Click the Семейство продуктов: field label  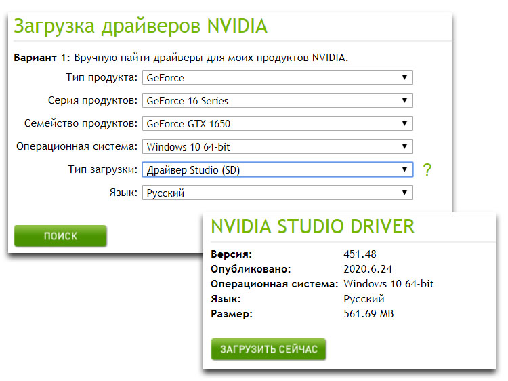pos(81,123)
